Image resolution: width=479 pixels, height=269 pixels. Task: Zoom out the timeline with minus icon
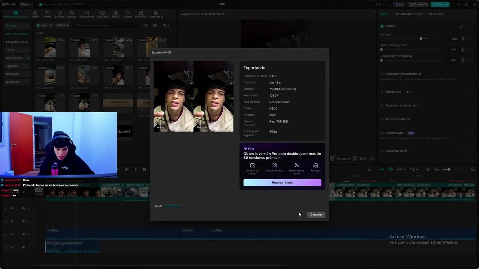[x=437, y=170]
